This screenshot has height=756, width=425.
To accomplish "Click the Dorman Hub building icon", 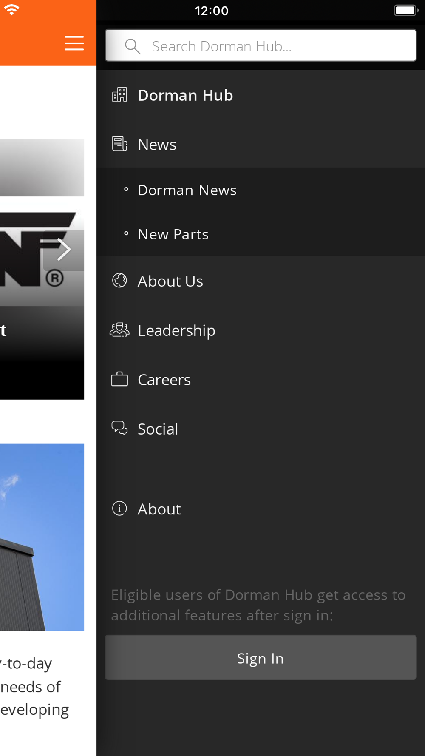I will click(x=119, y=95).
